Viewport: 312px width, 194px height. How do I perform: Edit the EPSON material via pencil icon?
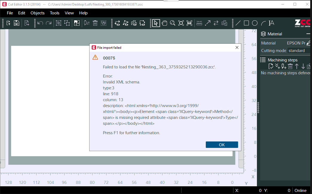308,43
